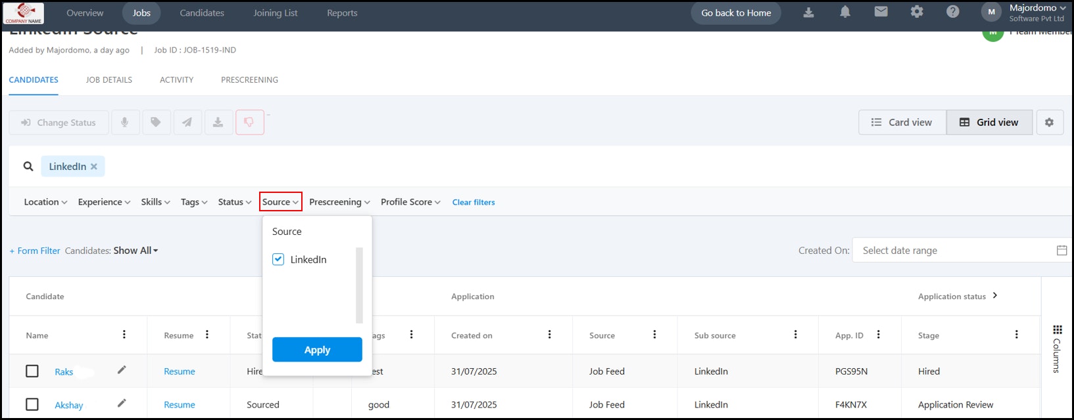
Task: Click the download icon in the action toolbar
Action: [218, 123]
